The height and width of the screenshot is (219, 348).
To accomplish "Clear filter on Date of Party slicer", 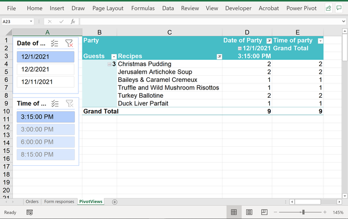I will point(69,43).
